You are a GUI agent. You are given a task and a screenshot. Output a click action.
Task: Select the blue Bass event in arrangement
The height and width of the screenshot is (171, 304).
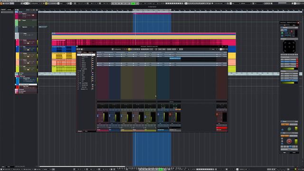click(64, 49)
